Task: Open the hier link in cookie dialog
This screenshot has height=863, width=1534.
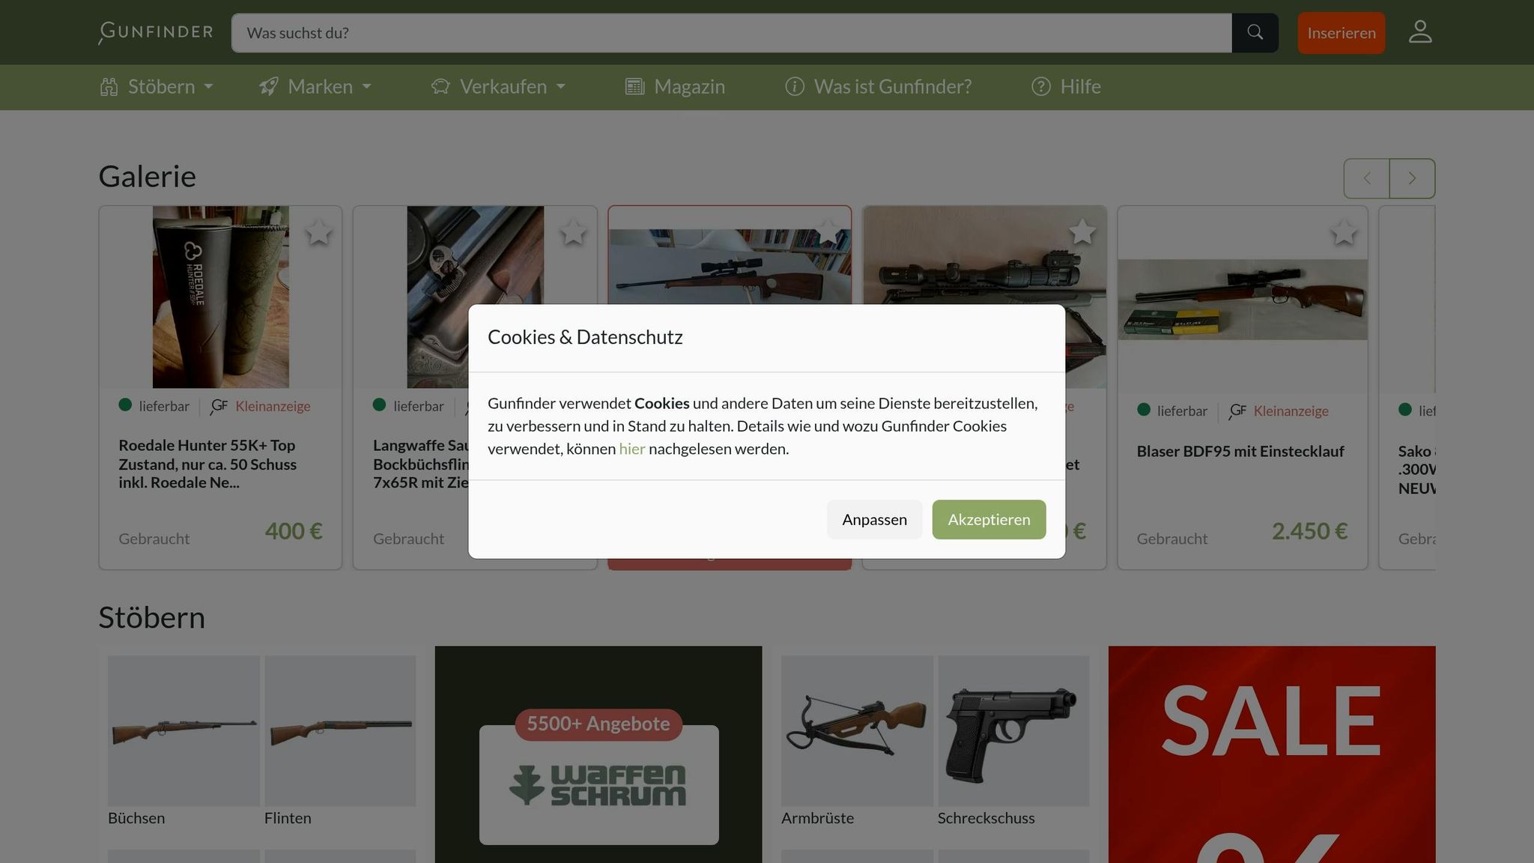Action: click(631, 448)
